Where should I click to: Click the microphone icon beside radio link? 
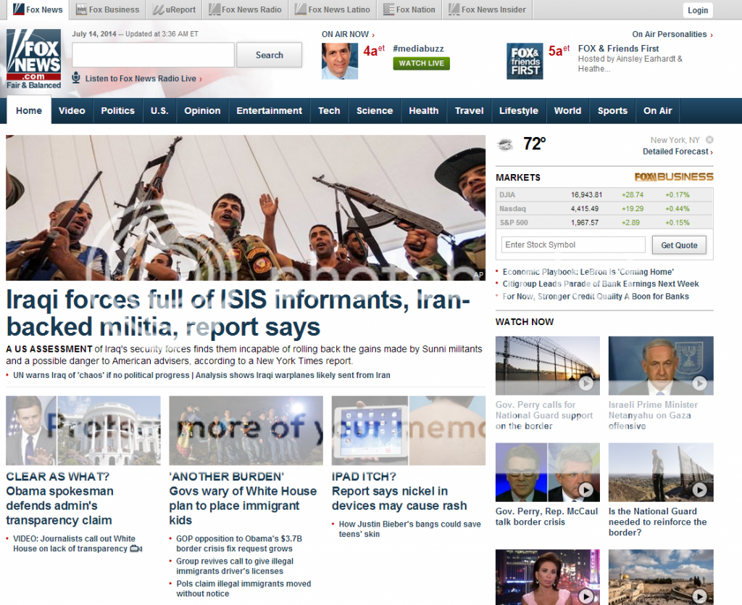pos(75,78)
